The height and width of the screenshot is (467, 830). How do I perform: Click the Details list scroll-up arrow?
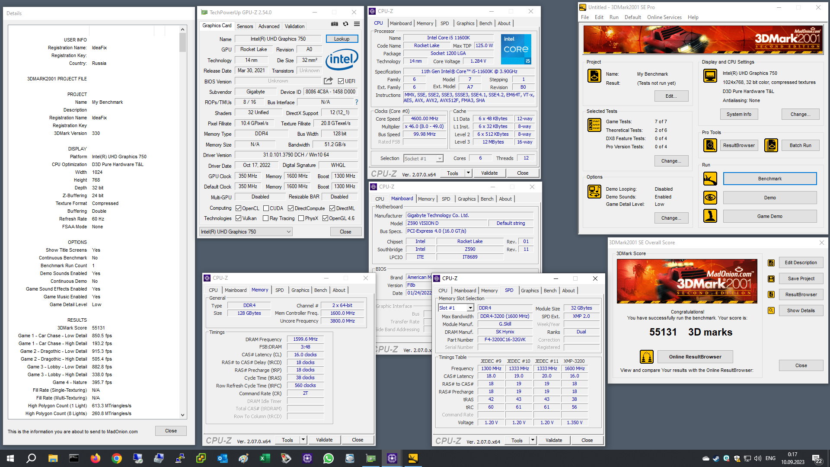tap(182, 29)
